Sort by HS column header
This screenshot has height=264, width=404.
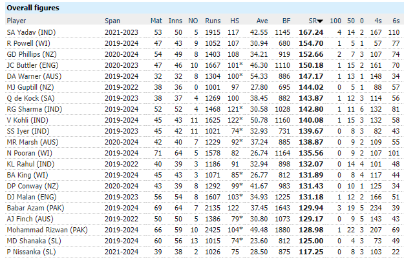point(234,21)
